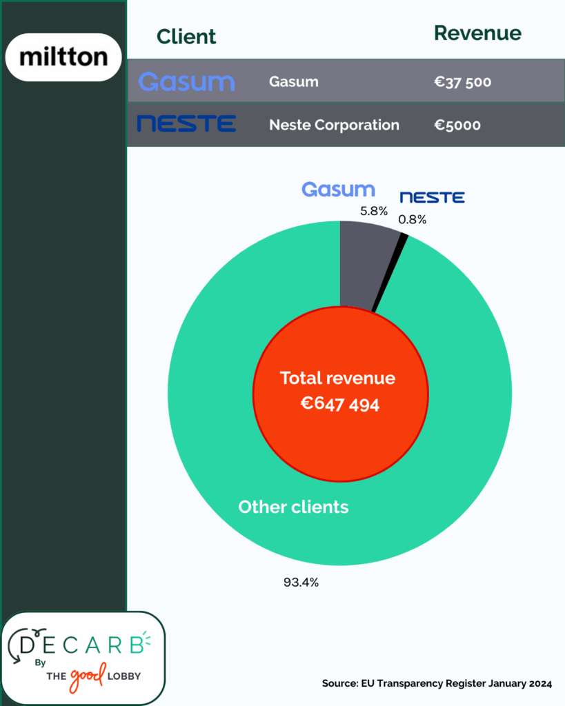Click the '0.8%' chart label
This screenshot has height=706, width=565.
click(x=413, y=219)
